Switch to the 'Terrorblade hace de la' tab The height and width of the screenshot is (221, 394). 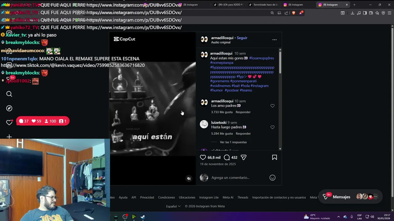(x=263, y=5)
